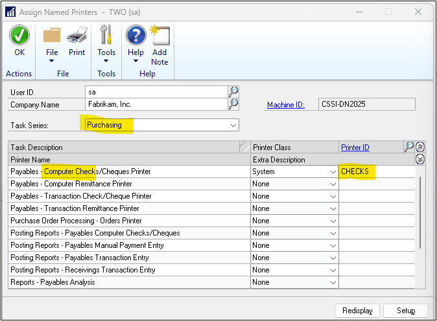Open Printer Class dropdown for Payables Analysis row

pyautogui.click(x=332, y=282)
